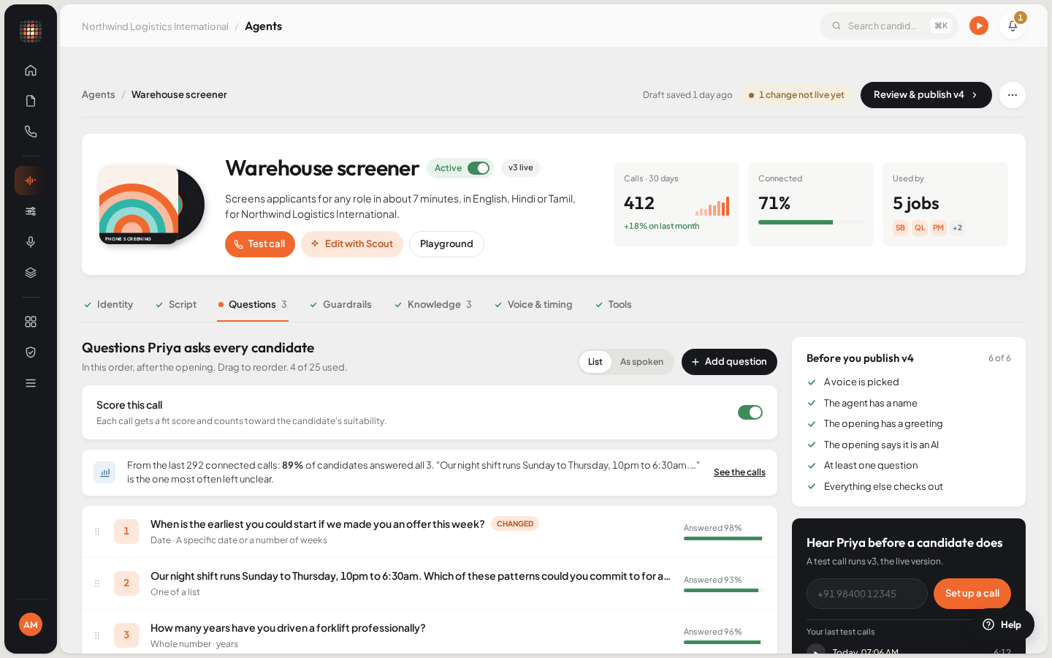The width and height of the screenshot is (1052, 658).
Task: Focus the +91 phone number input
Action: 867,594
